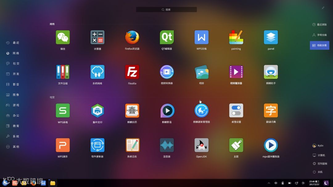Click the 中 input method indicator
333x187 pixels.
(276, 183)
